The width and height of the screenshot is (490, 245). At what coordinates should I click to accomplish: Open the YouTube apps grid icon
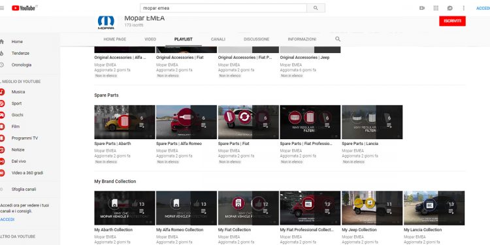pyautogui.click(x=436, y=8)
